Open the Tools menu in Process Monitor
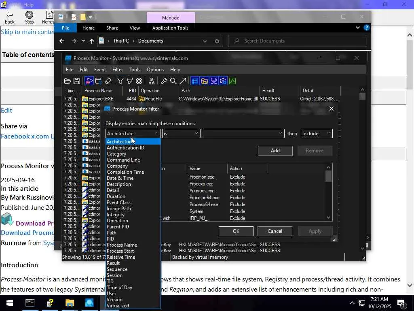 click(135, 70)
